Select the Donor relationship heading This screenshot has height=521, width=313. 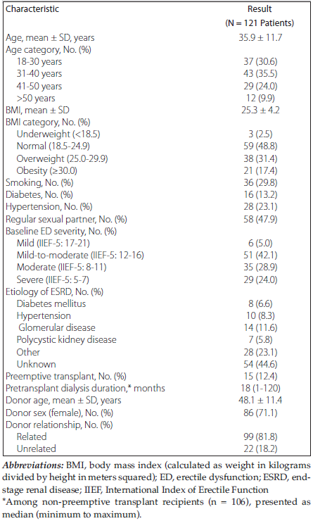[x=59, y=425]
